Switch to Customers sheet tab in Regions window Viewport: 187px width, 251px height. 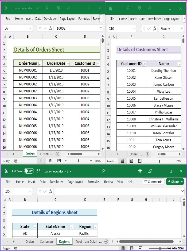[46, 242]
